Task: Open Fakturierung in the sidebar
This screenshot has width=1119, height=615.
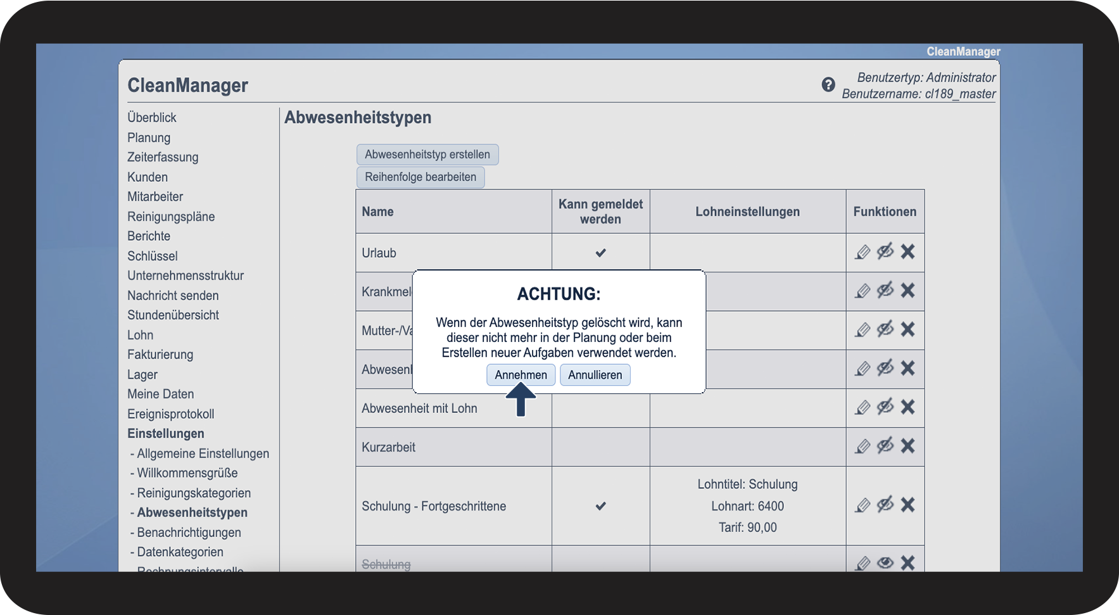Action: (160, 355)
